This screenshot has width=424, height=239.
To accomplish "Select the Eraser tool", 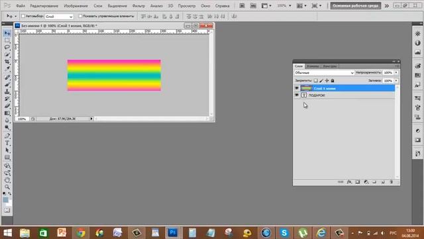I will point(7,106).
